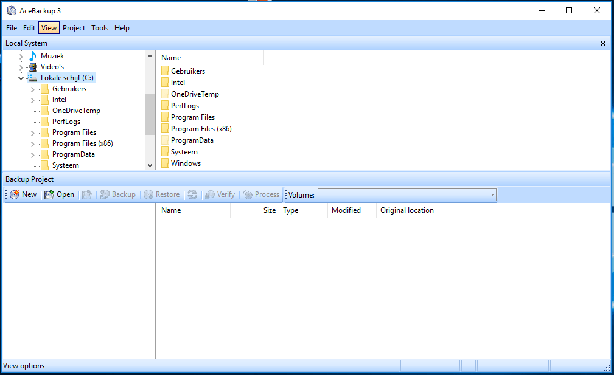The width and height of the screenshot is (614, 375).
Task: Click the AceBackup 3 title icon
Action: click(x=12, y=10)
